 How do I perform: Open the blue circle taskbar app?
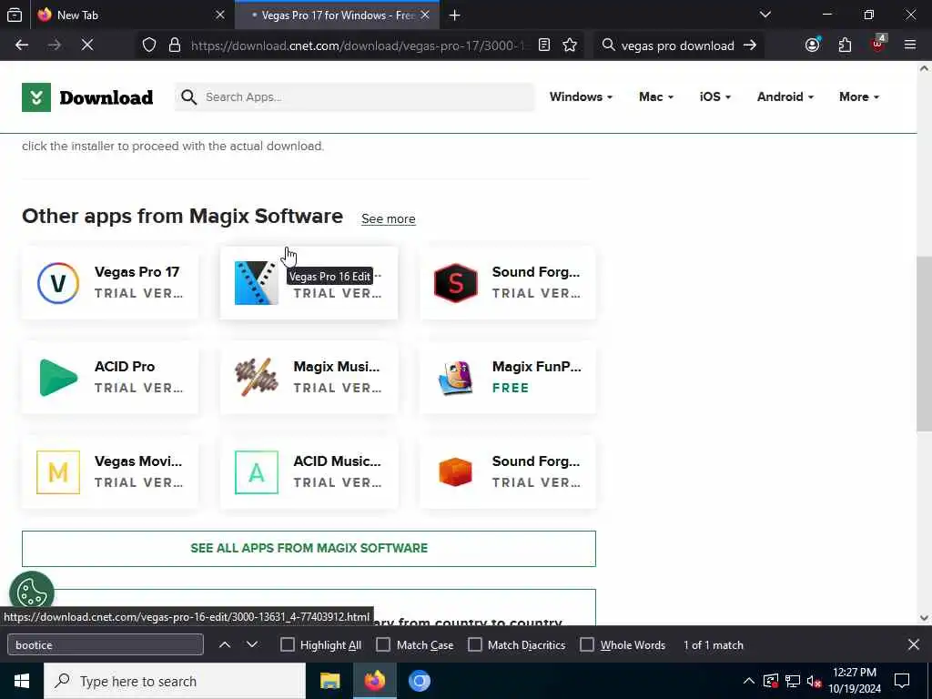[419, 681]
